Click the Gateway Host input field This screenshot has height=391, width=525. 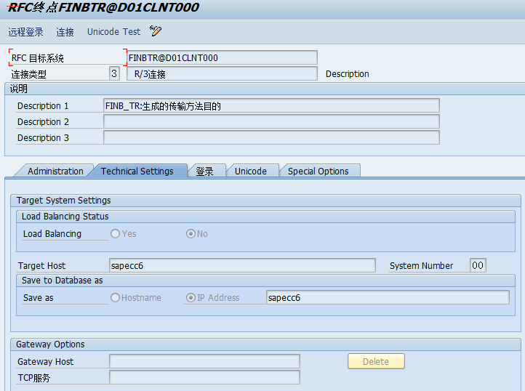204,361
